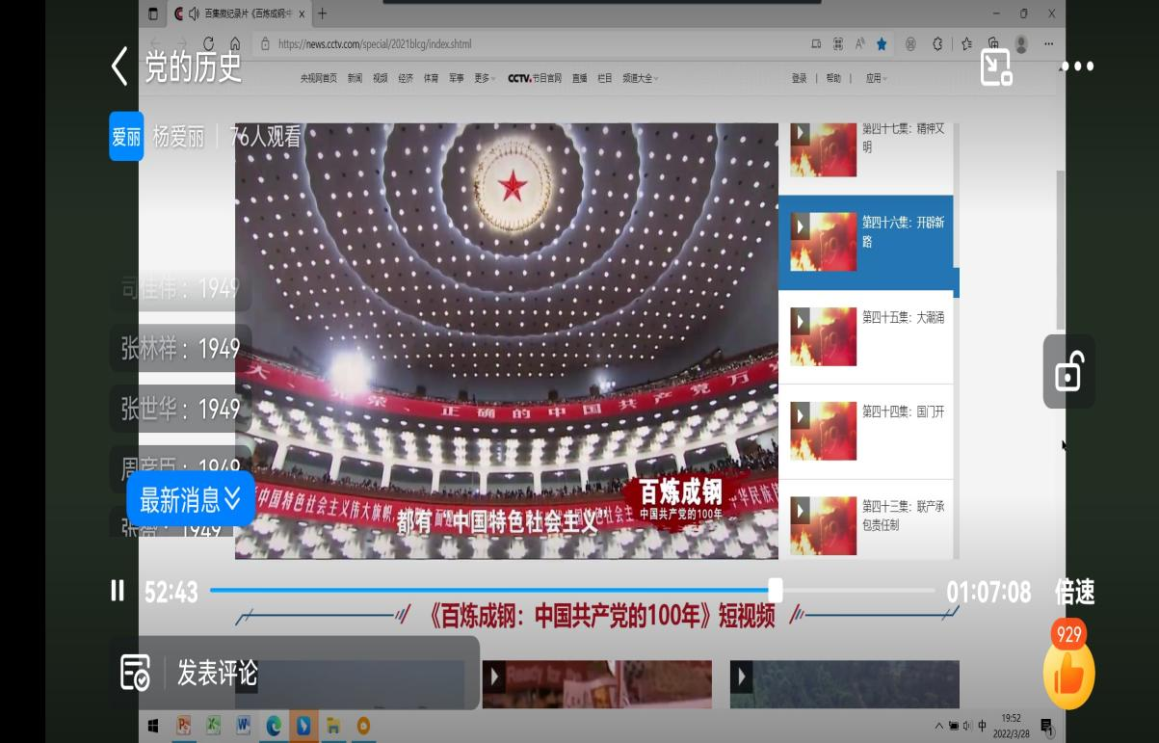Go back using the top-left chevron
The width and height of the screenshot is (1159, 743).
pos(119,66)
